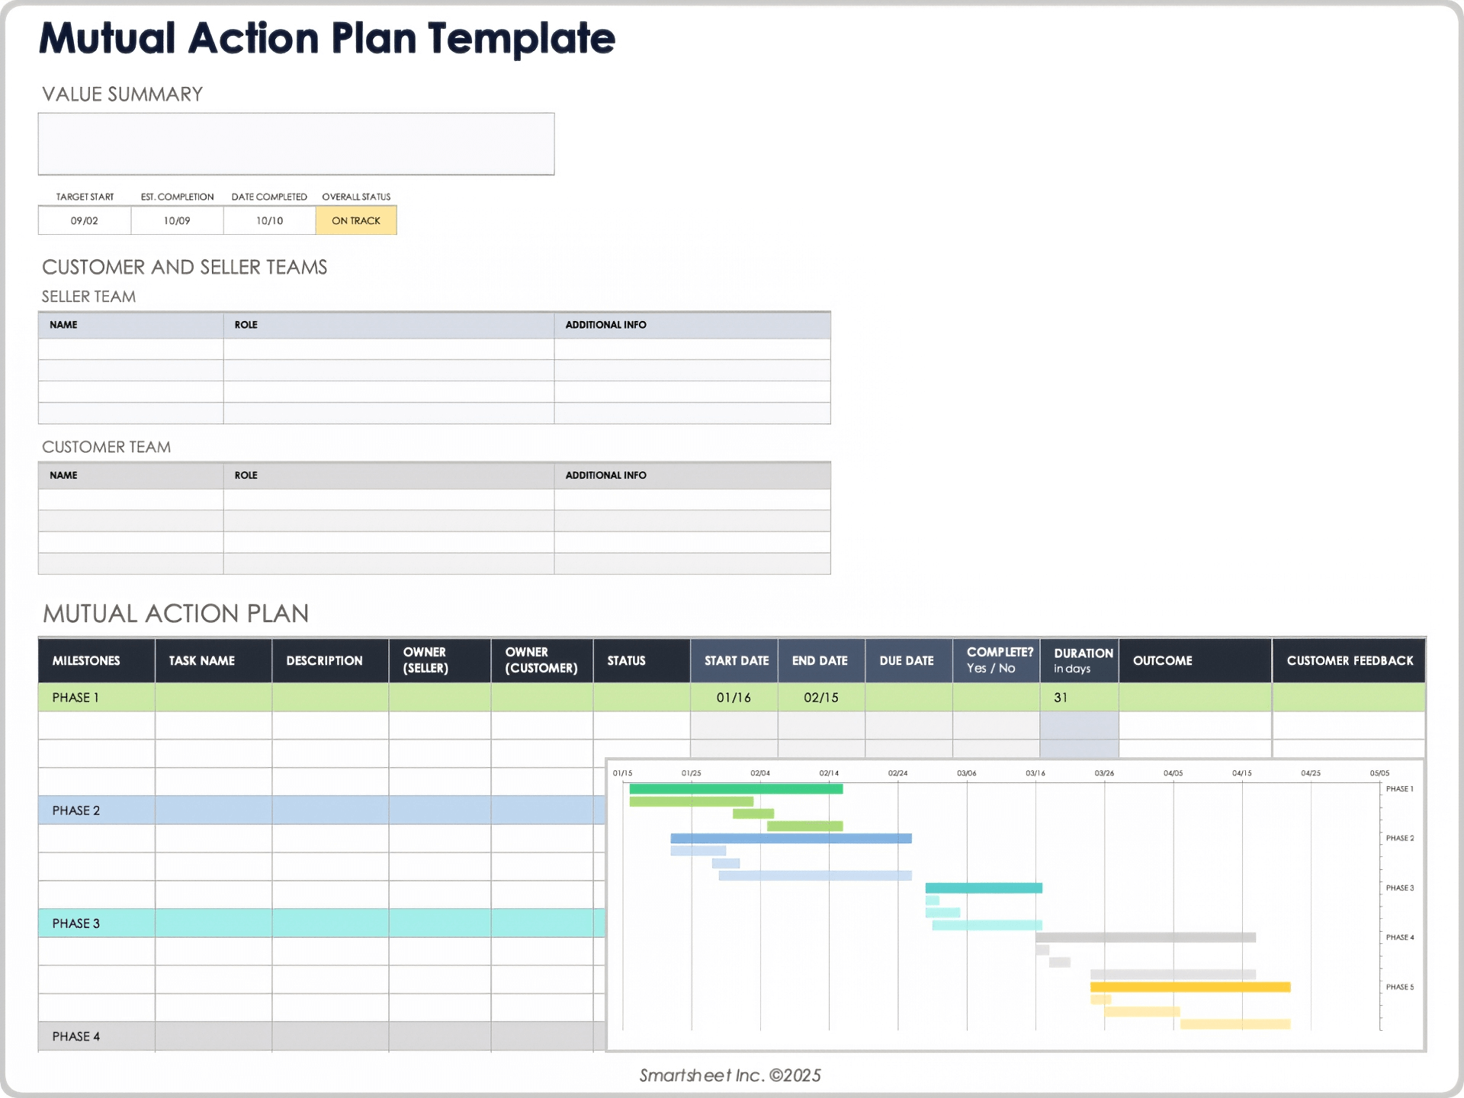Select the Est. Completion cell 10/09
1464x1098 pixels.
[177, 220]
